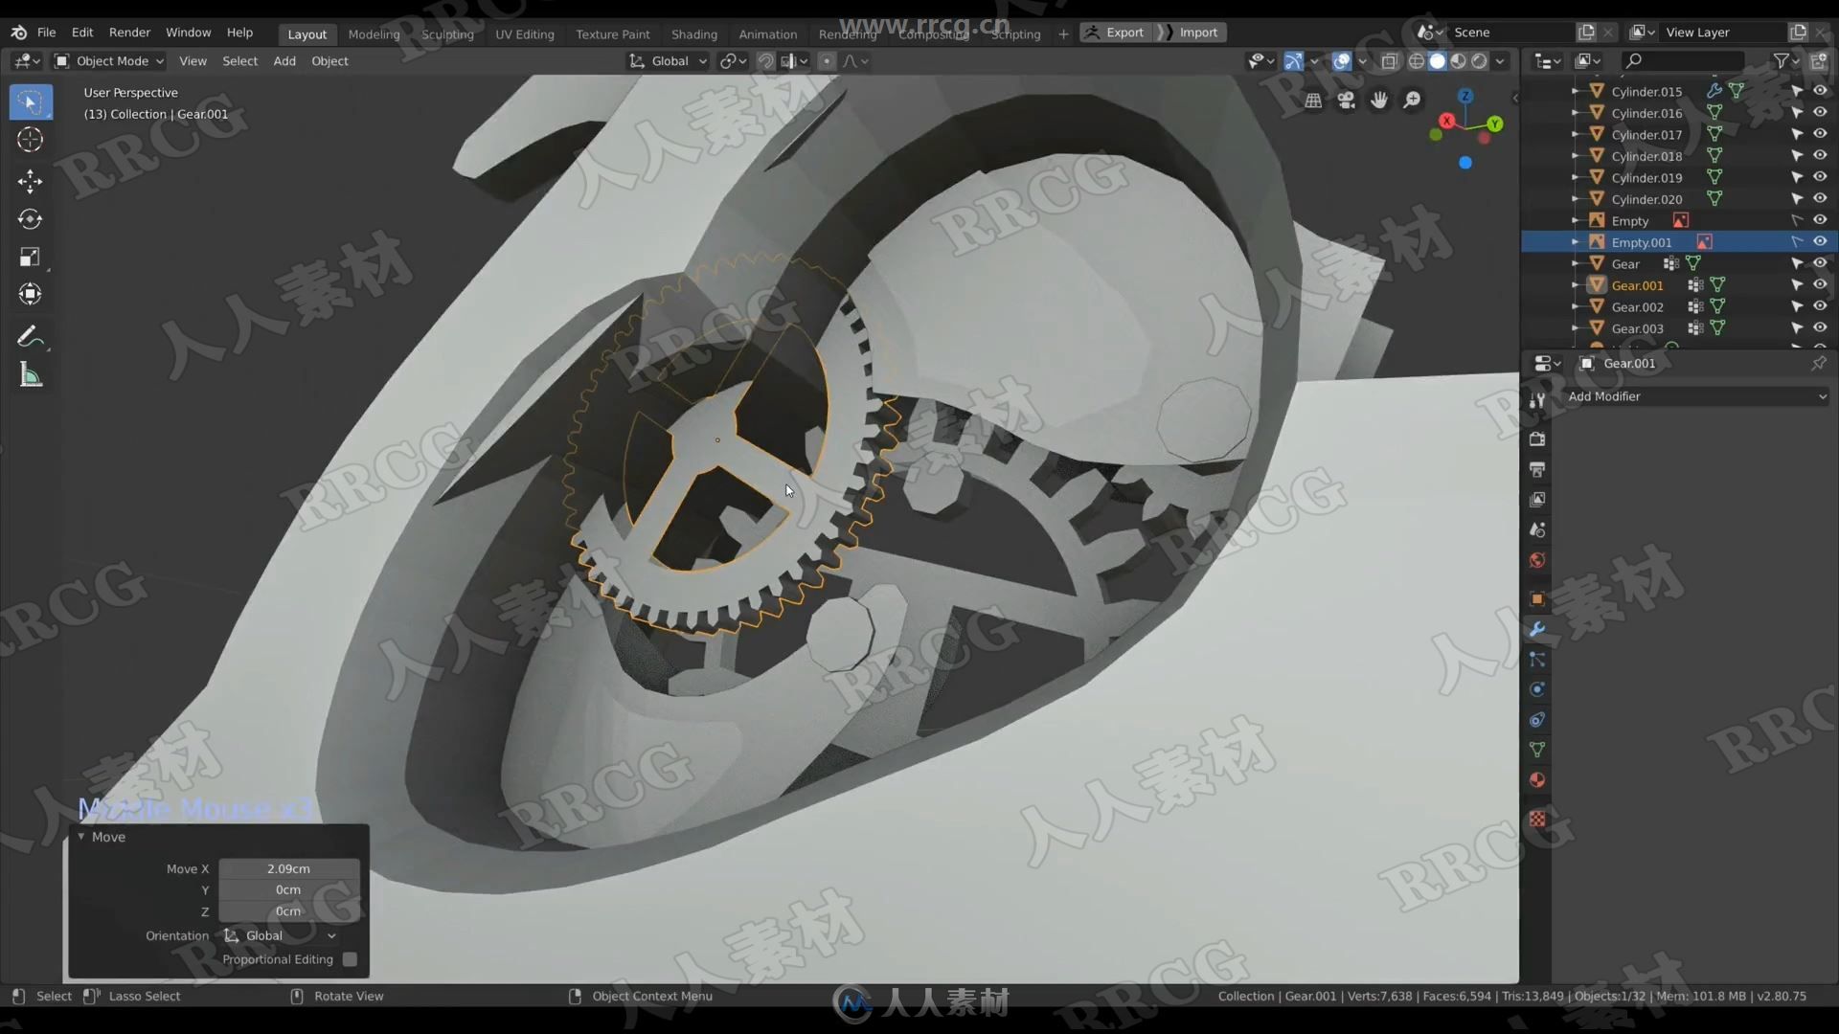Enable Proportional Editing checkbox
The height and width of the screenshot is (1034, 1839).
[x=353, y=958]
